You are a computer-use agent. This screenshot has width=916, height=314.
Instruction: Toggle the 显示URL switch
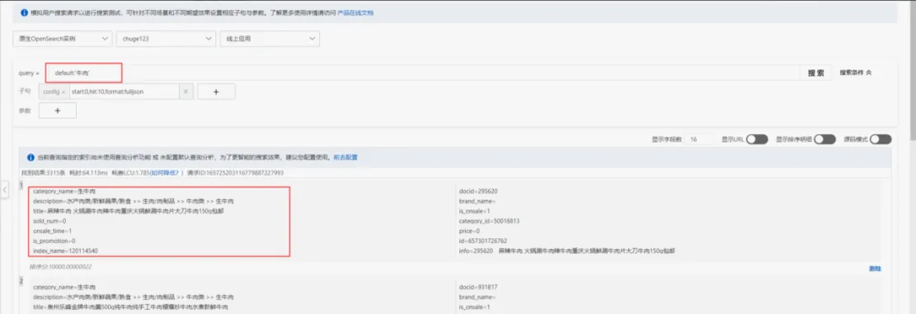click(x=757, y=139)
